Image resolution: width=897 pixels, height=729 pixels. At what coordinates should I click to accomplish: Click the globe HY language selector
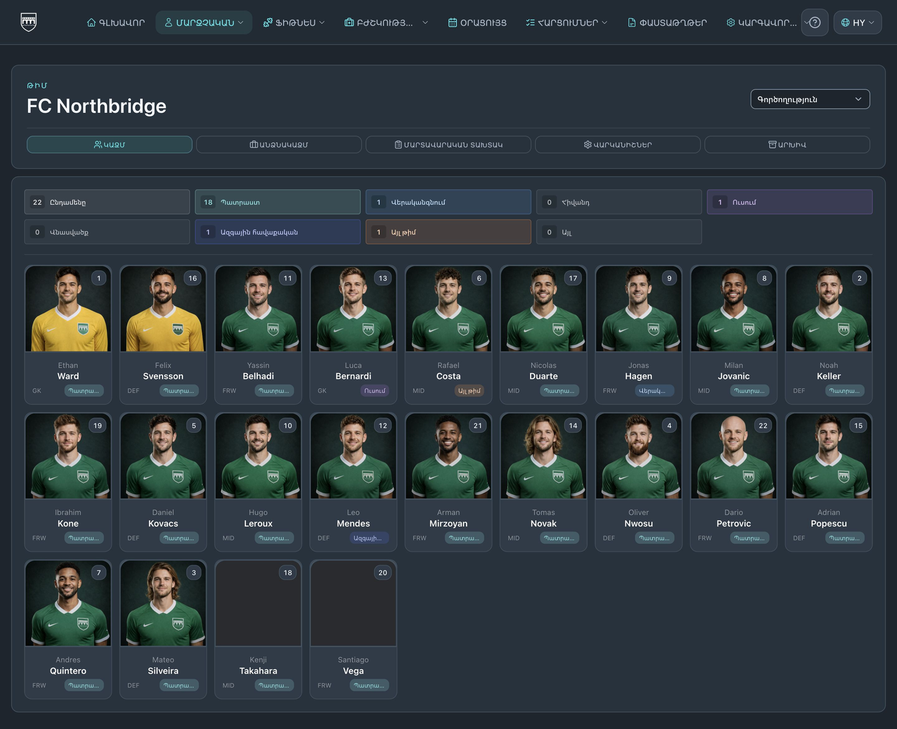858,22
